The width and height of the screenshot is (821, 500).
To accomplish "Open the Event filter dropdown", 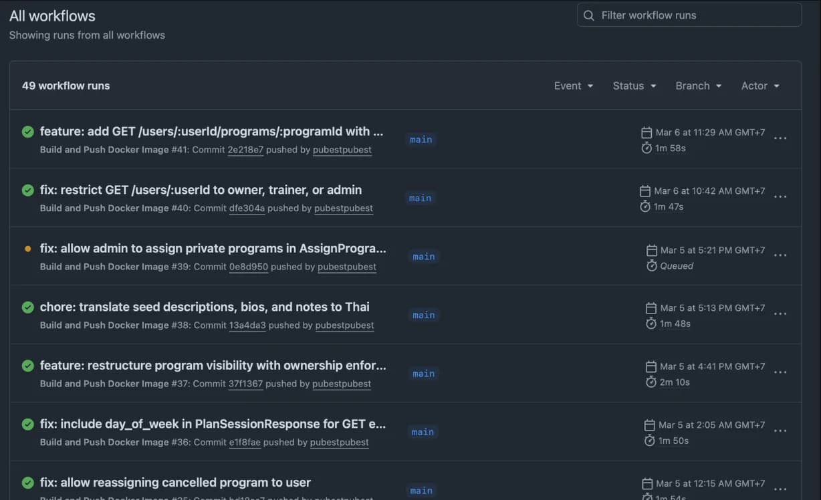I will [x=574, y=86].
